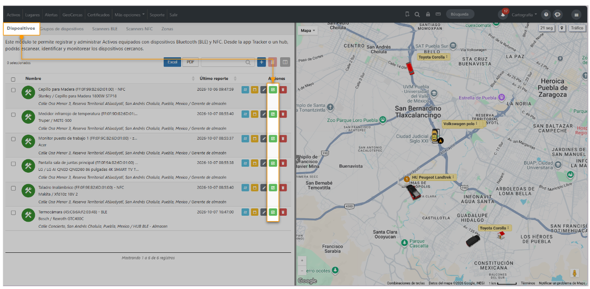Screen dimensions: 590x289
Task: Click yellow calendar icon for Pantalla sala de juntas
Action: click(x=254, y=163)
